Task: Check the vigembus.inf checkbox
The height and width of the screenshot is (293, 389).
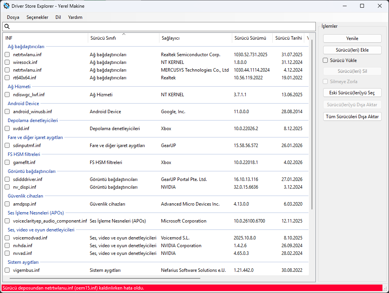Action: point(7,270)
